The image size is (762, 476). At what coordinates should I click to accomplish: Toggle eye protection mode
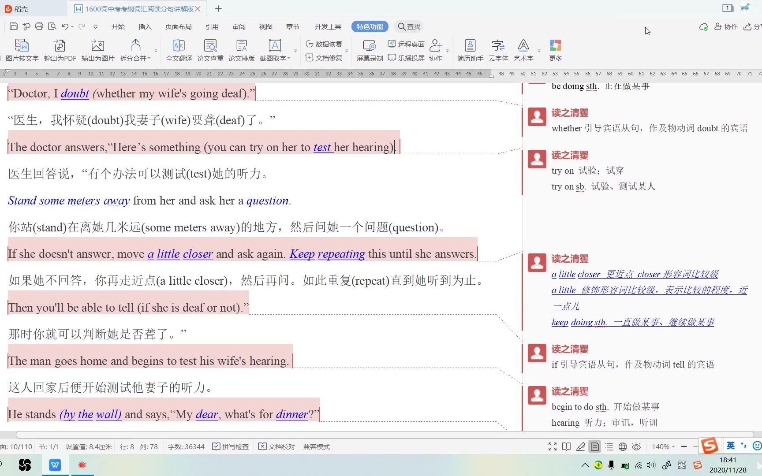click(x=636, y=446)
